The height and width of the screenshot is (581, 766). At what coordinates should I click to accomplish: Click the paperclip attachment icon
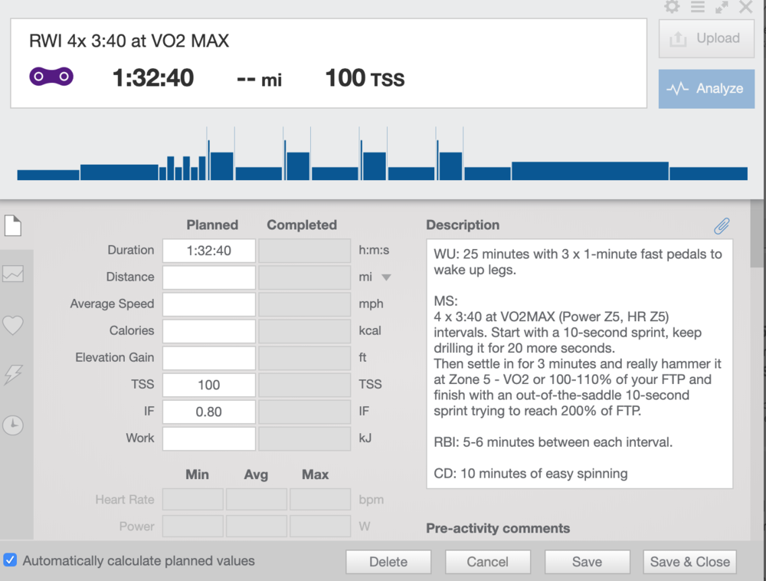point(722,225)
